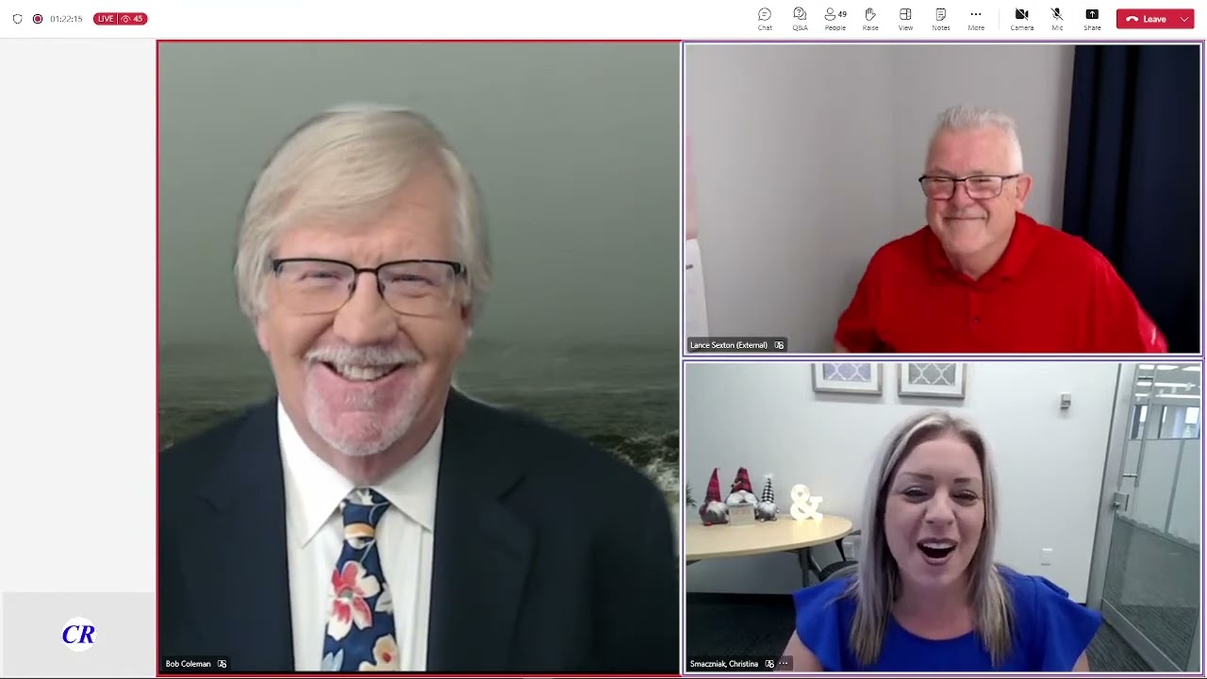Screen dimensions: 1207x679
Task: Click the CR self-view avatar
Action: pyautogui.click(x=78, y=635)
